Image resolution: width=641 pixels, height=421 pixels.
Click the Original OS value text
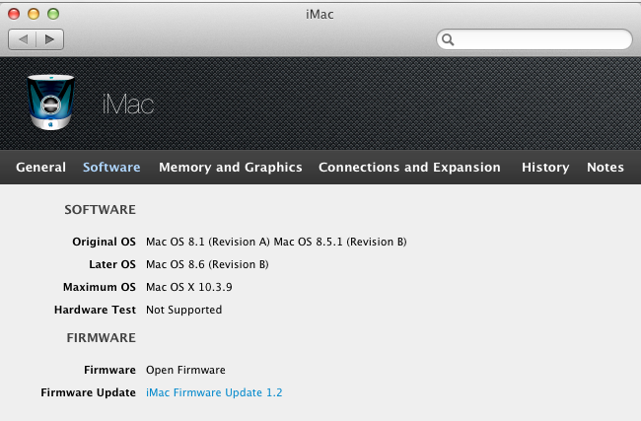(x=276, y=242)
